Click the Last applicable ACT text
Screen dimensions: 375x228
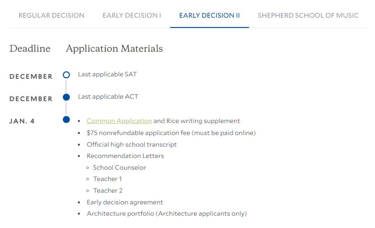point(108,97)
